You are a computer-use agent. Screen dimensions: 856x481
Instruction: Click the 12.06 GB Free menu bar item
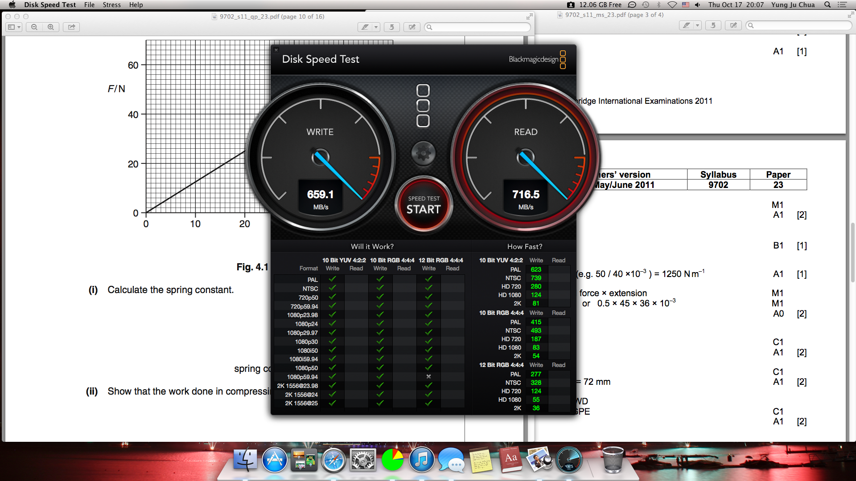click(x=600, y=5)
